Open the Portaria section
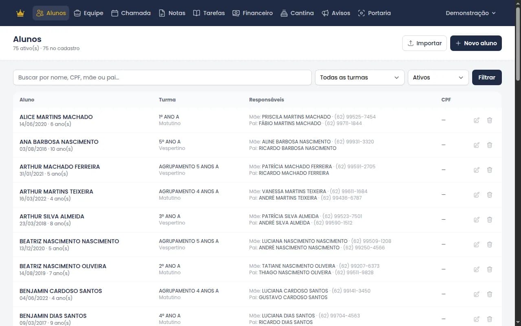The image size is (521, 326). pyautogui.click(x=374, y=13)
